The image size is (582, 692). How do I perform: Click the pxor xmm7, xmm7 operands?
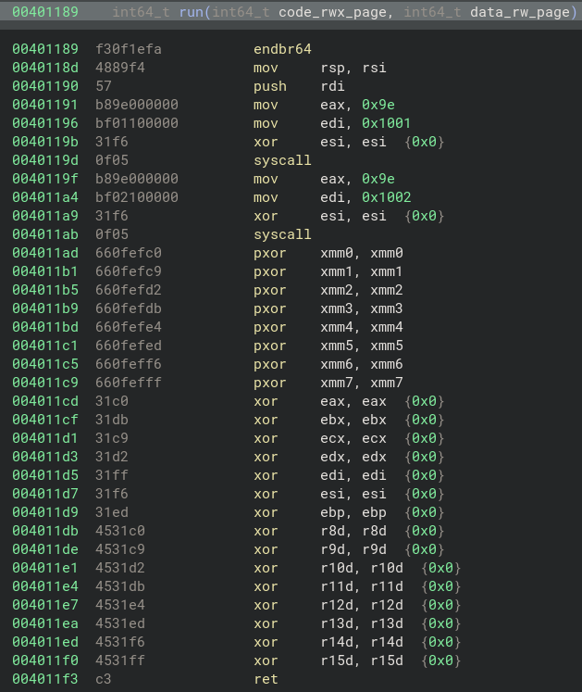point(362,383)
